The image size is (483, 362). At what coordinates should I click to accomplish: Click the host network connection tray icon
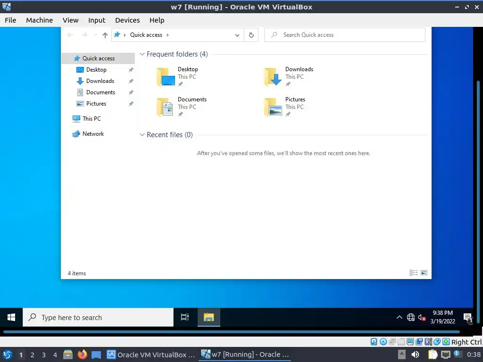(446, 354)
